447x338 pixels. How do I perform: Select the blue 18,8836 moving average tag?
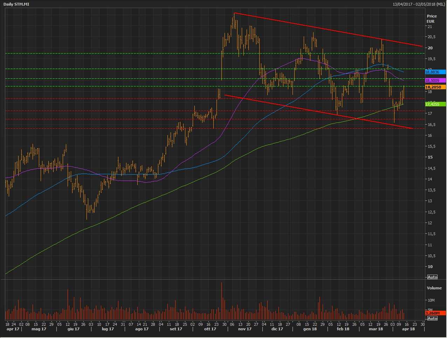pyautogui.click(x=435, y=72)
